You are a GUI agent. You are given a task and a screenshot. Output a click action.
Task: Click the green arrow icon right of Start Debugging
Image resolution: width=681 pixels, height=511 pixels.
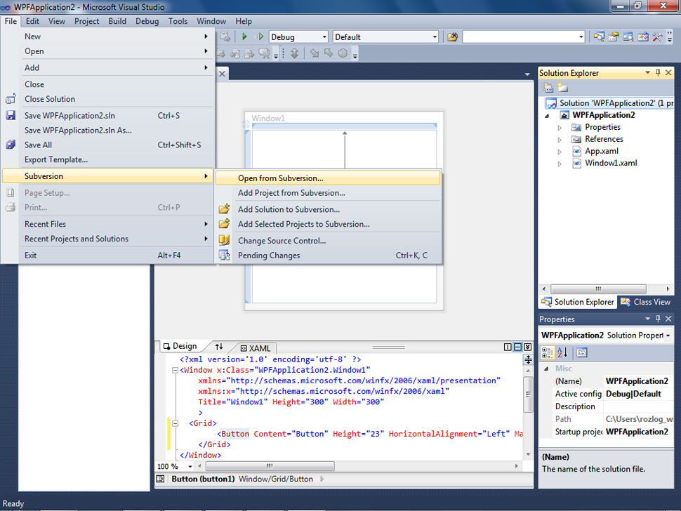click(x=259, y=37)
